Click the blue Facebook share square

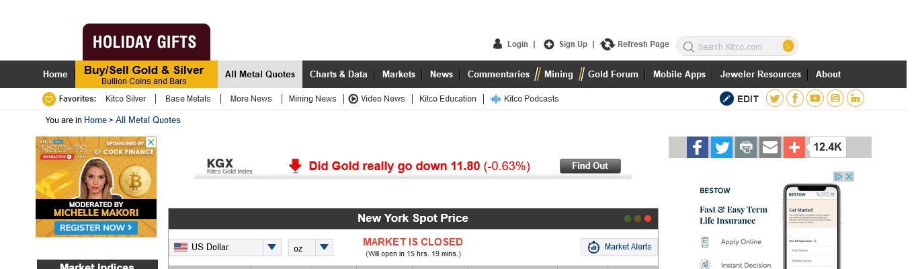698,147
